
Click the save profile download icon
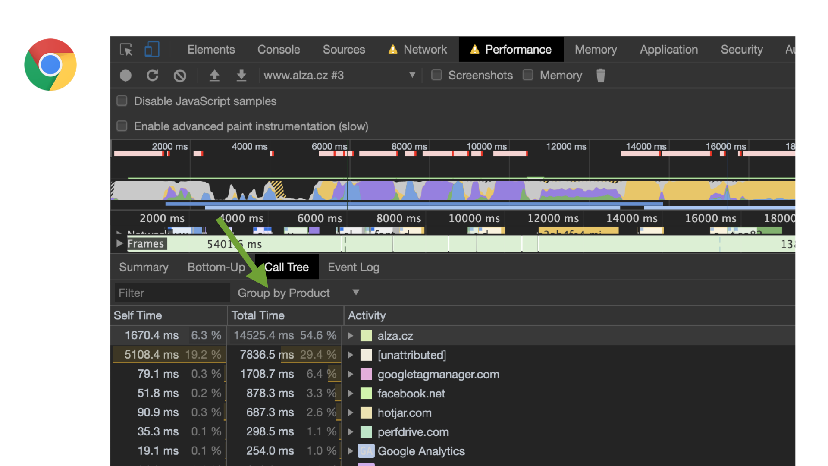pyautogui.click(x=241, y=76)
